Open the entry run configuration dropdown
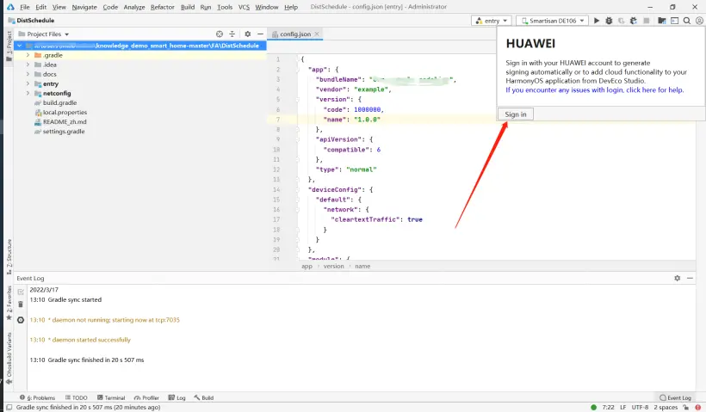706x412 pixels. click(492, 21)
